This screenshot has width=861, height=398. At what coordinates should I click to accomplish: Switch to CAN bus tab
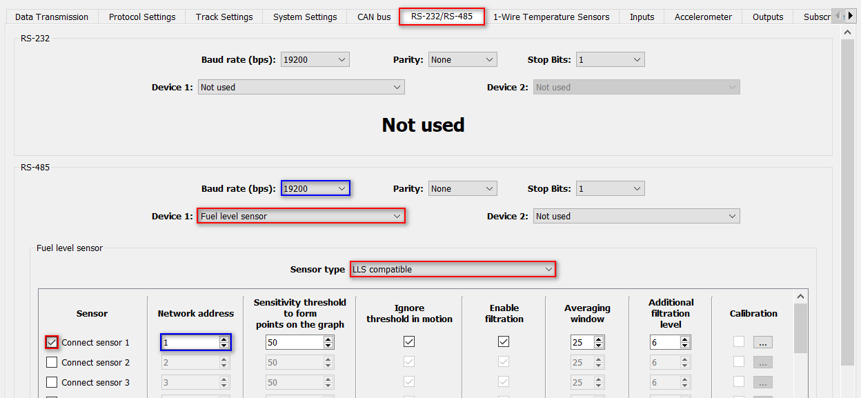pos(374,17)
